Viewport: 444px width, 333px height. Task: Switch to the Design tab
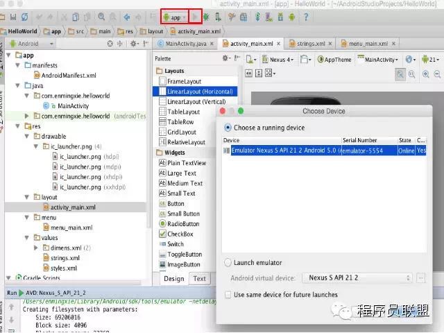174,279
